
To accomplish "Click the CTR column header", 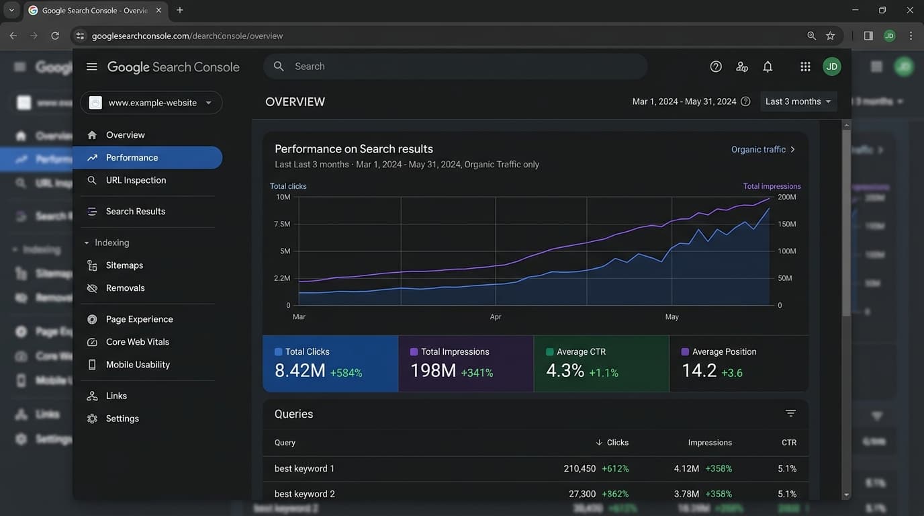I will pyautogui.click(x=789, y=442).
